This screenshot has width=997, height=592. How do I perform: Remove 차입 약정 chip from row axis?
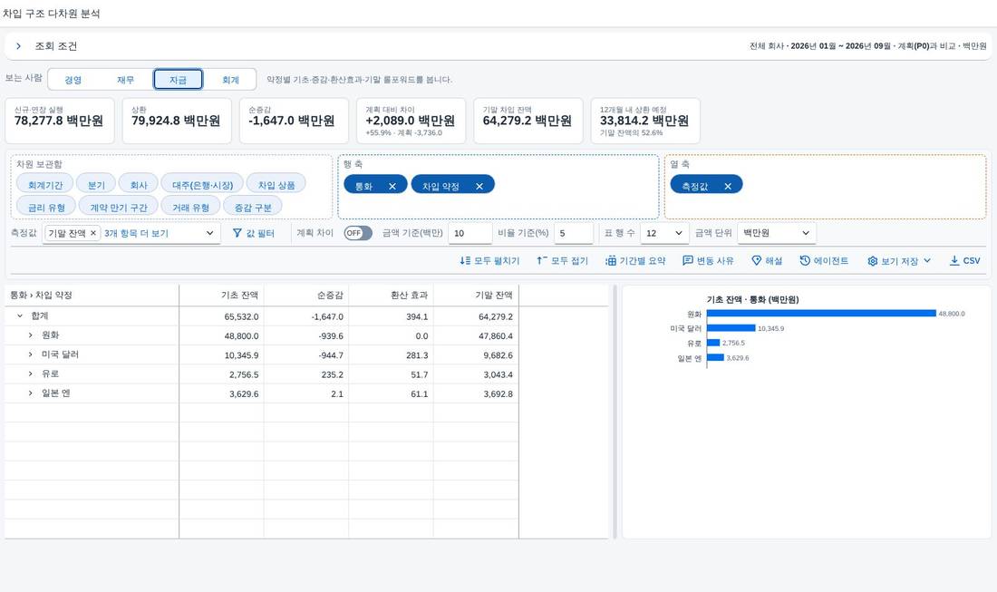[x=479, y=186]
